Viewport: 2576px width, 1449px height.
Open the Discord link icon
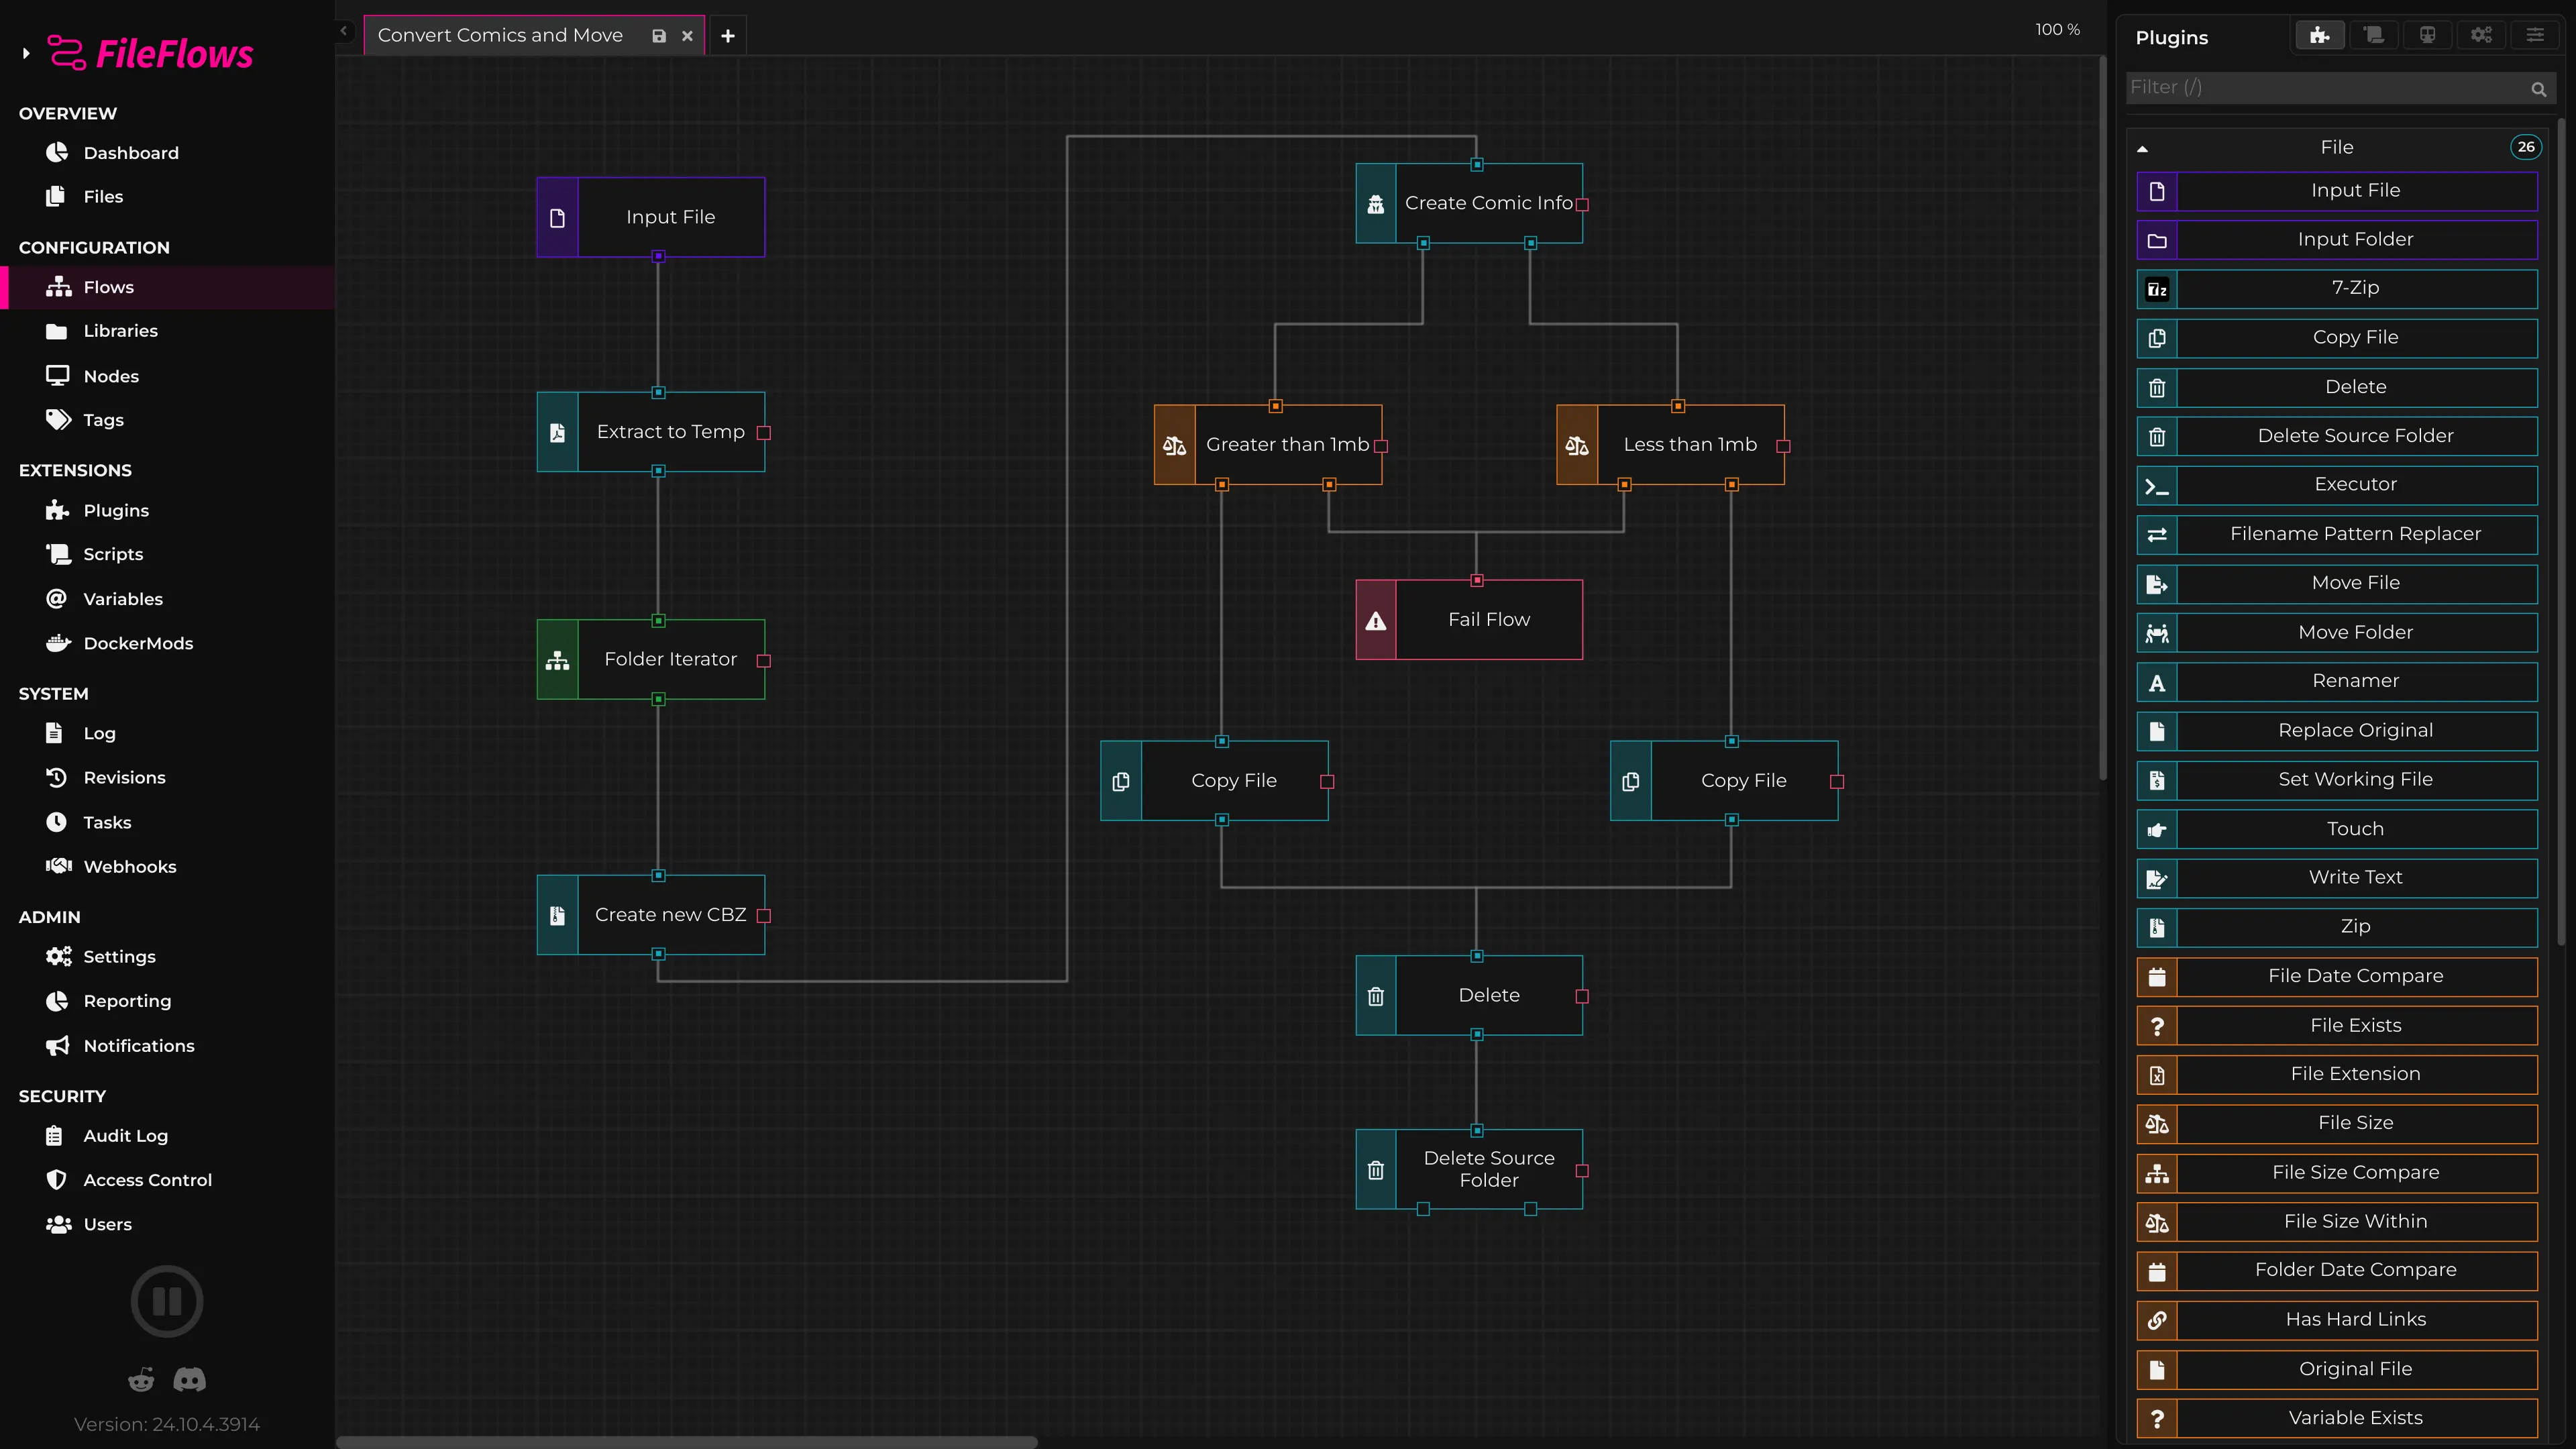pyautogui.click(x=190, y=1380)
